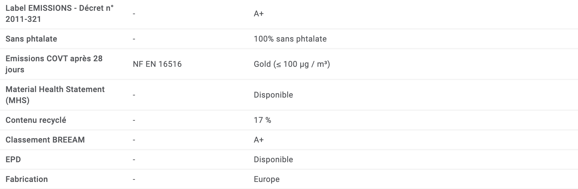Image resolution: width=578 pixels, height=189 pixels.
Task: Click the 'Contenu recyclé' row label
Action: [x=36, y=120]
